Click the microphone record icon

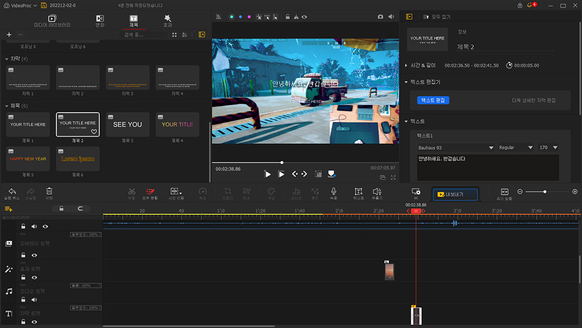pyautogui.click(x=333, y=191)
